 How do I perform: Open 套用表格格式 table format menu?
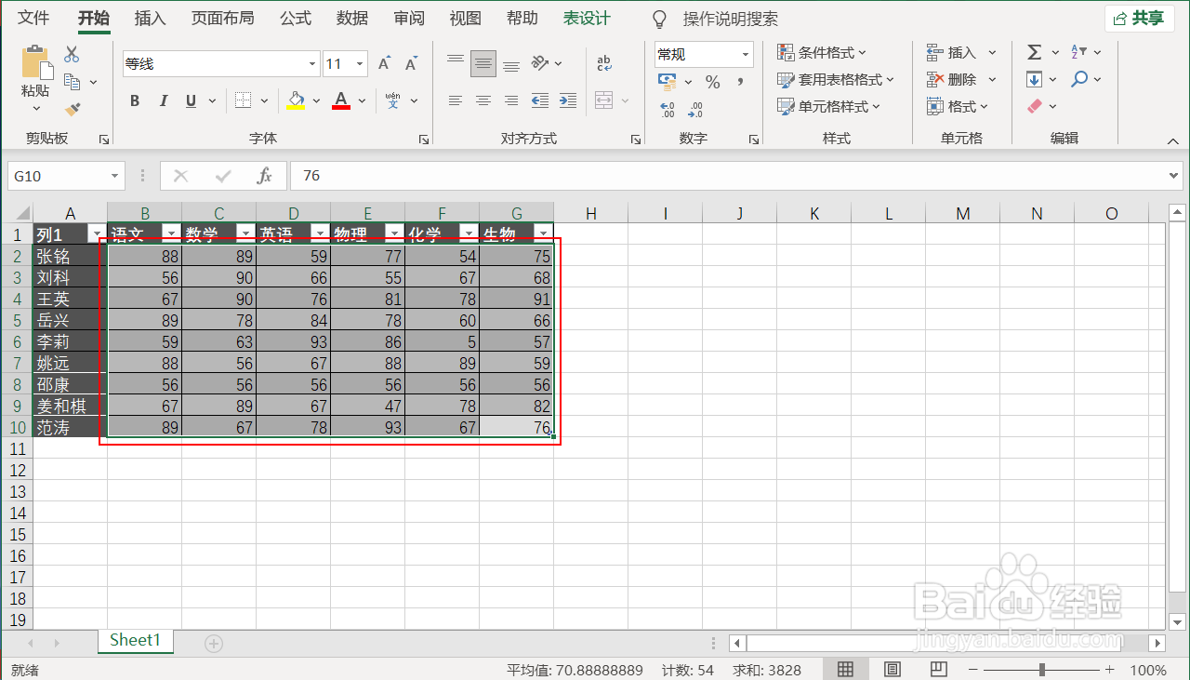836,80
